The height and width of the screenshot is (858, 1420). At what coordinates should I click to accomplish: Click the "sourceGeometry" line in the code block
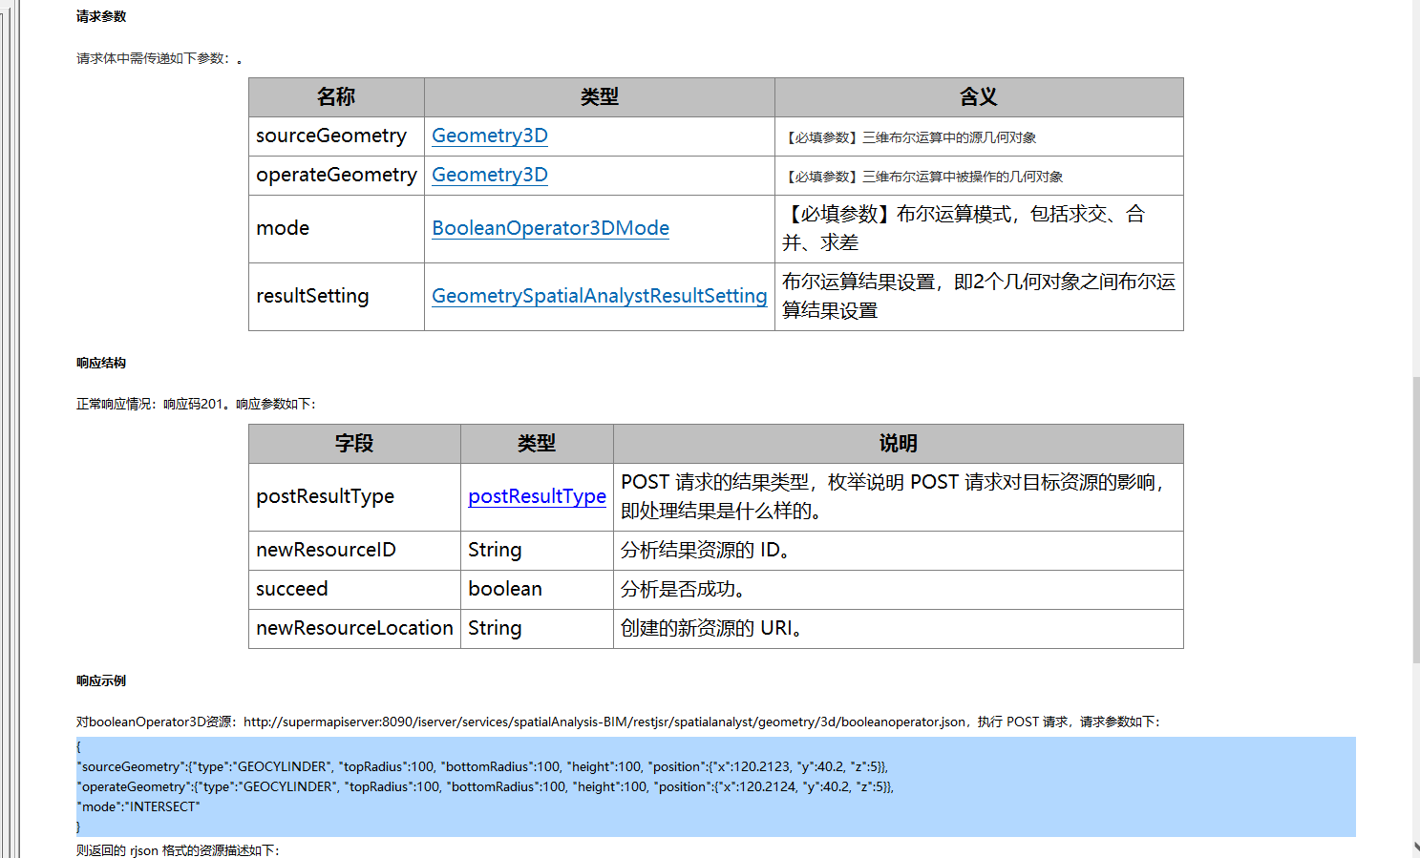482,766
